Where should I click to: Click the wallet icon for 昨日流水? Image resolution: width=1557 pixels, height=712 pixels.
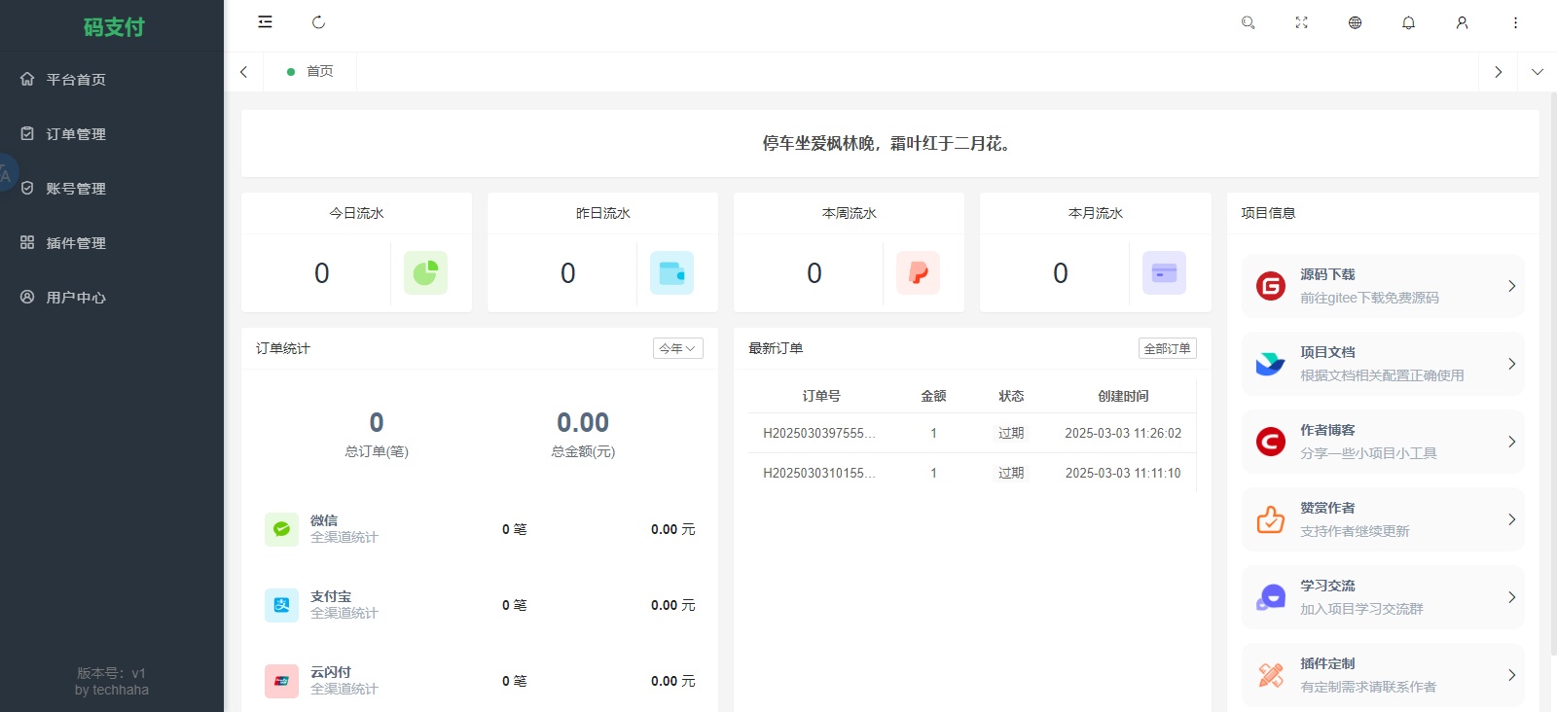point(671,272)
